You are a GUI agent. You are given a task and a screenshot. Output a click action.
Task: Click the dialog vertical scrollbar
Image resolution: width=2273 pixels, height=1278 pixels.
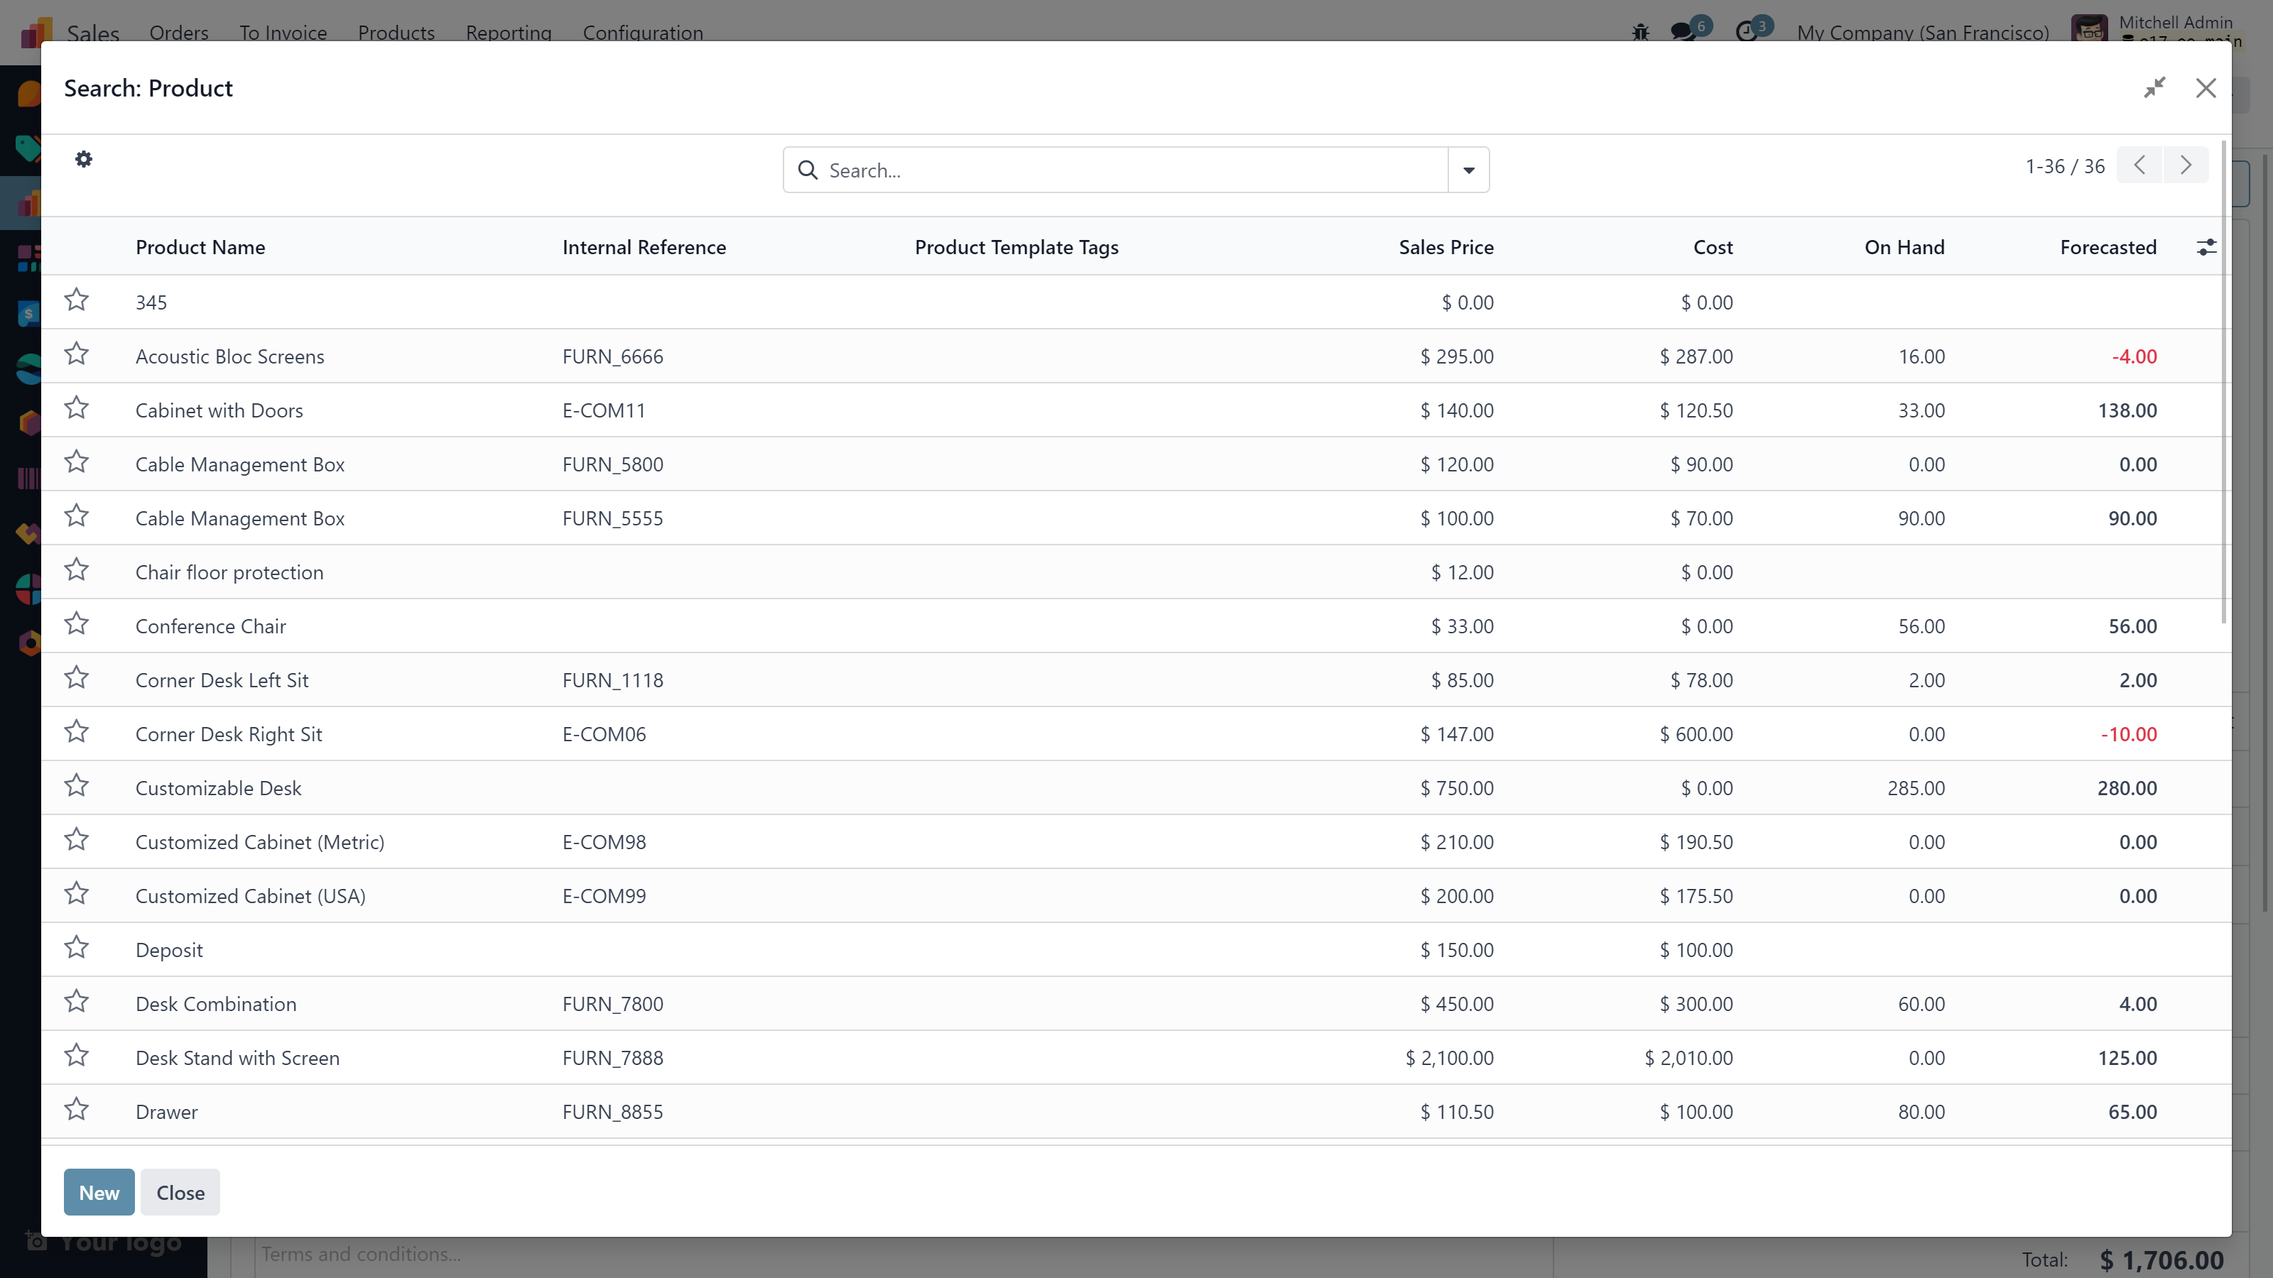pyautogui.click(x=2223, y=379)
